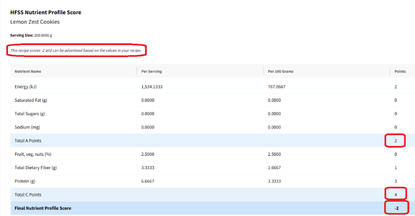Image resolution: width=415 pixels, height=216 pixels.
Task: Click the 1,534.1333 energy per serving value
Action: point(151,87)
